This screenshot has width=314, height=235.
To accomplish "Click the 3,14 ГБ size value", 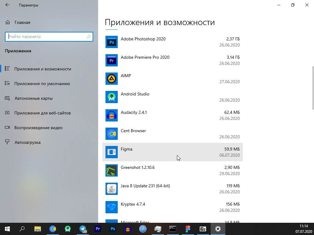I will 233,57.
